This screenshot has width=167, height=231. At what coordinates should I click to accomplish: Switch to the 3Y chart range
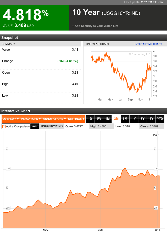pyautogui.click(x=142, y=119)
